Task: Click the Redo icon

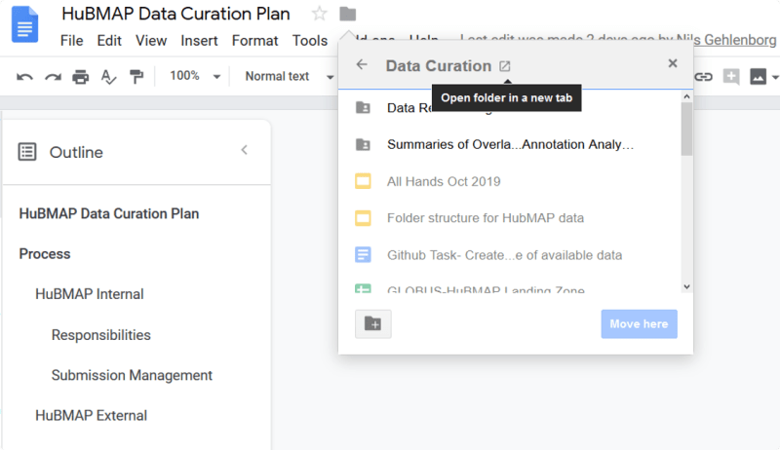Action: [x=52, y=76]
